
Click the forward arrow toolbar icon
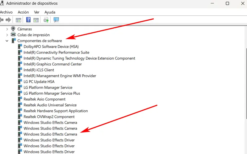point(8,20)
